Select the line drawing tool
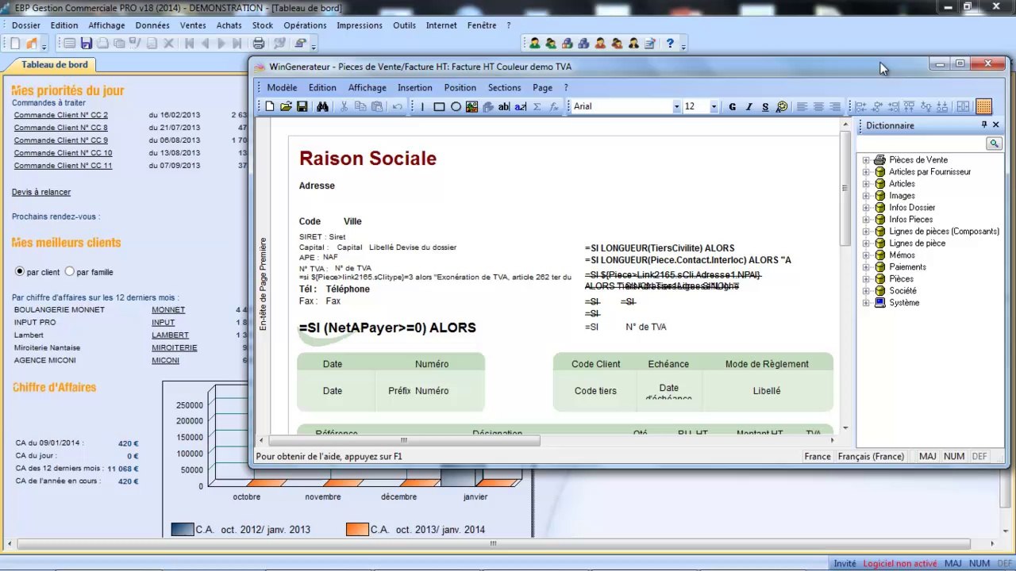Viewport: 1016px width, 571px height. pyautogui.click(x=422, y=106)
